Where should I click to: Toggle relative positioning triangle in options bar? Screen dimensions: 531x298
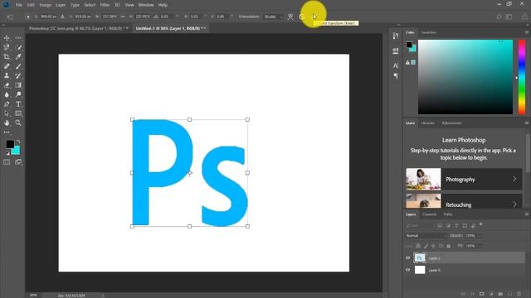pos(63,17)
